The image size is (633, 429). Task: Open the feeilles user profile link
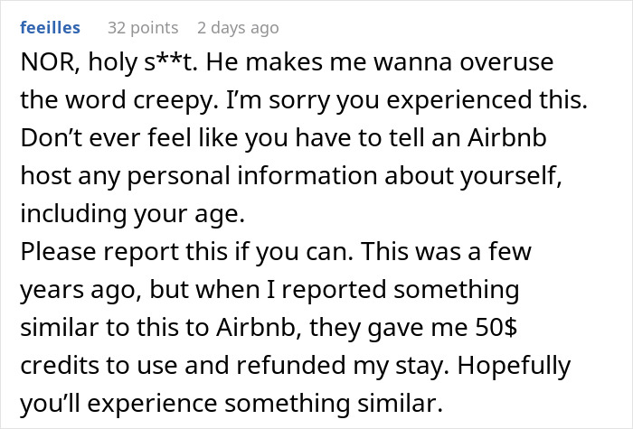[x=50, y=28]
